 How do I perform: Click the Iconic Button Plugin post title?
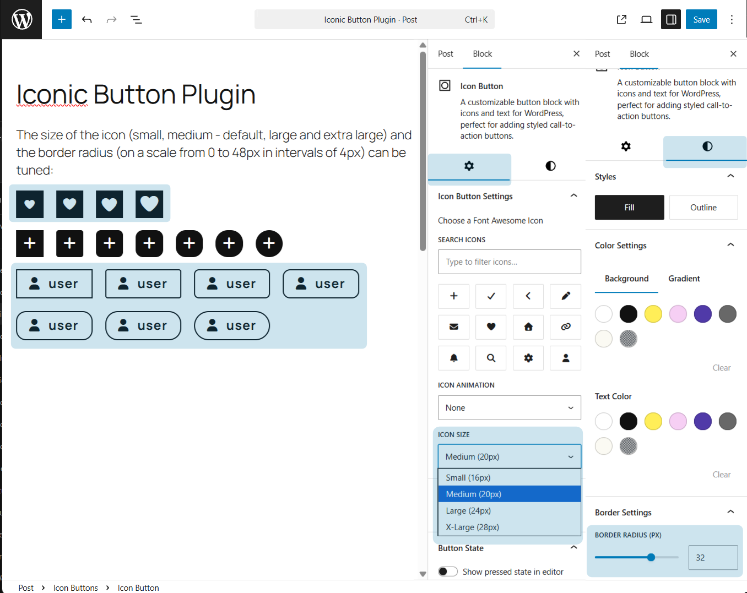click(x=136, y=95)
